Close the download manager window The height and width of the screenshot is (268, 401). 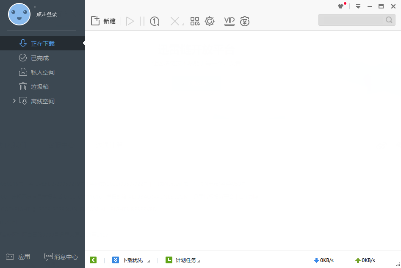pos(393,6)
